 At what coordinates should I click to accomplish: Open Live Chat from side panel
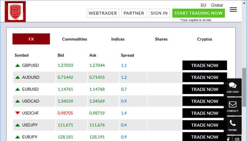point(233,87)
